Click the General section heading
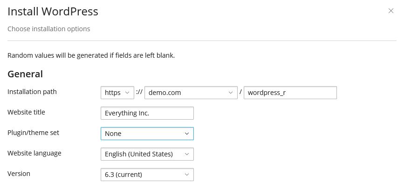Image resolution: width=398 pixels, height=189 pixels. pos(25,74)
